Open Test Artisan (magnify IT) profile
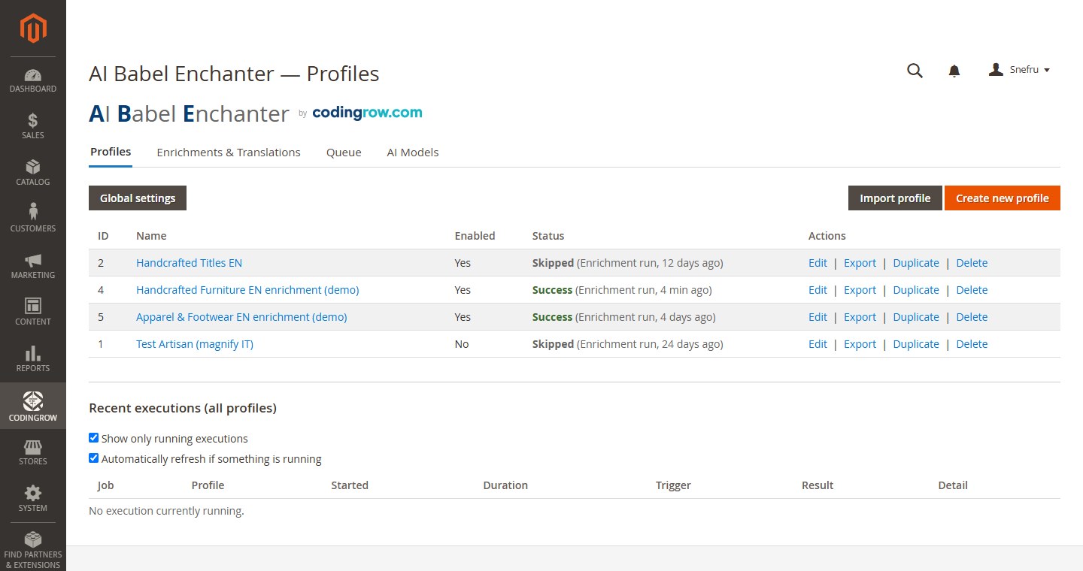Viewport: 1083px width, 571px height. (195, 344)
